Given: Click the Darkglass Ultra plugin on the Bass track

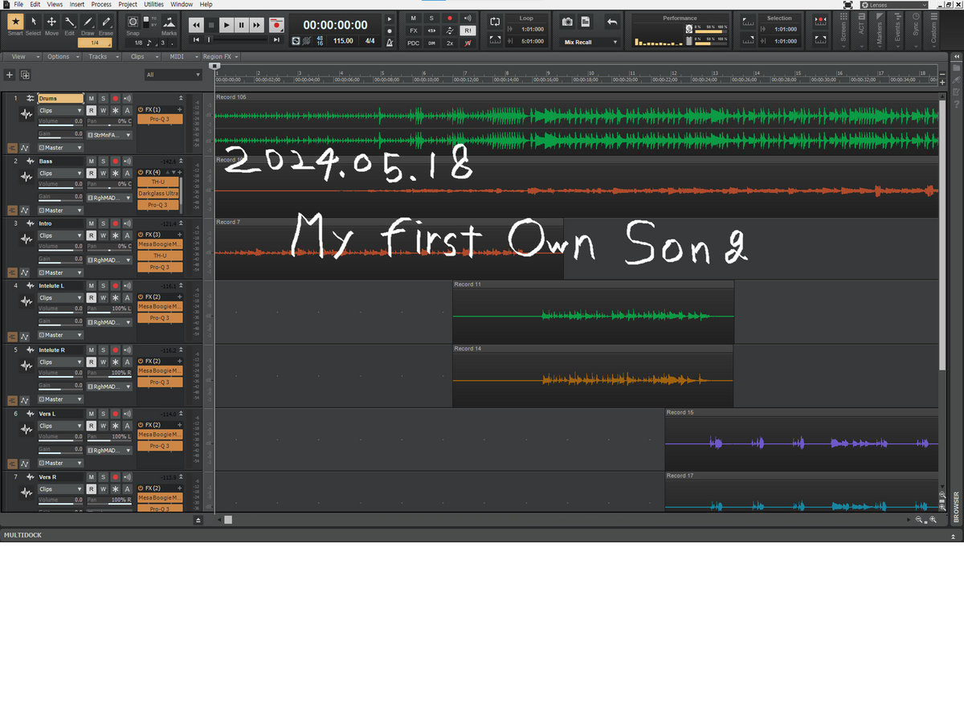Looking at the screenshot, I should (x=158, y=194).
